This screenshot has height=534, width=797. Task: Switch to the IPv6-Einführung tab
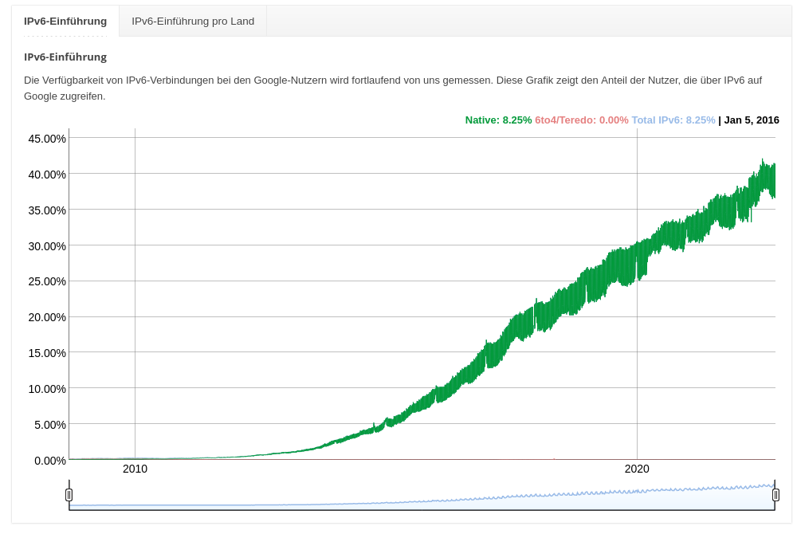pos(65,22)
